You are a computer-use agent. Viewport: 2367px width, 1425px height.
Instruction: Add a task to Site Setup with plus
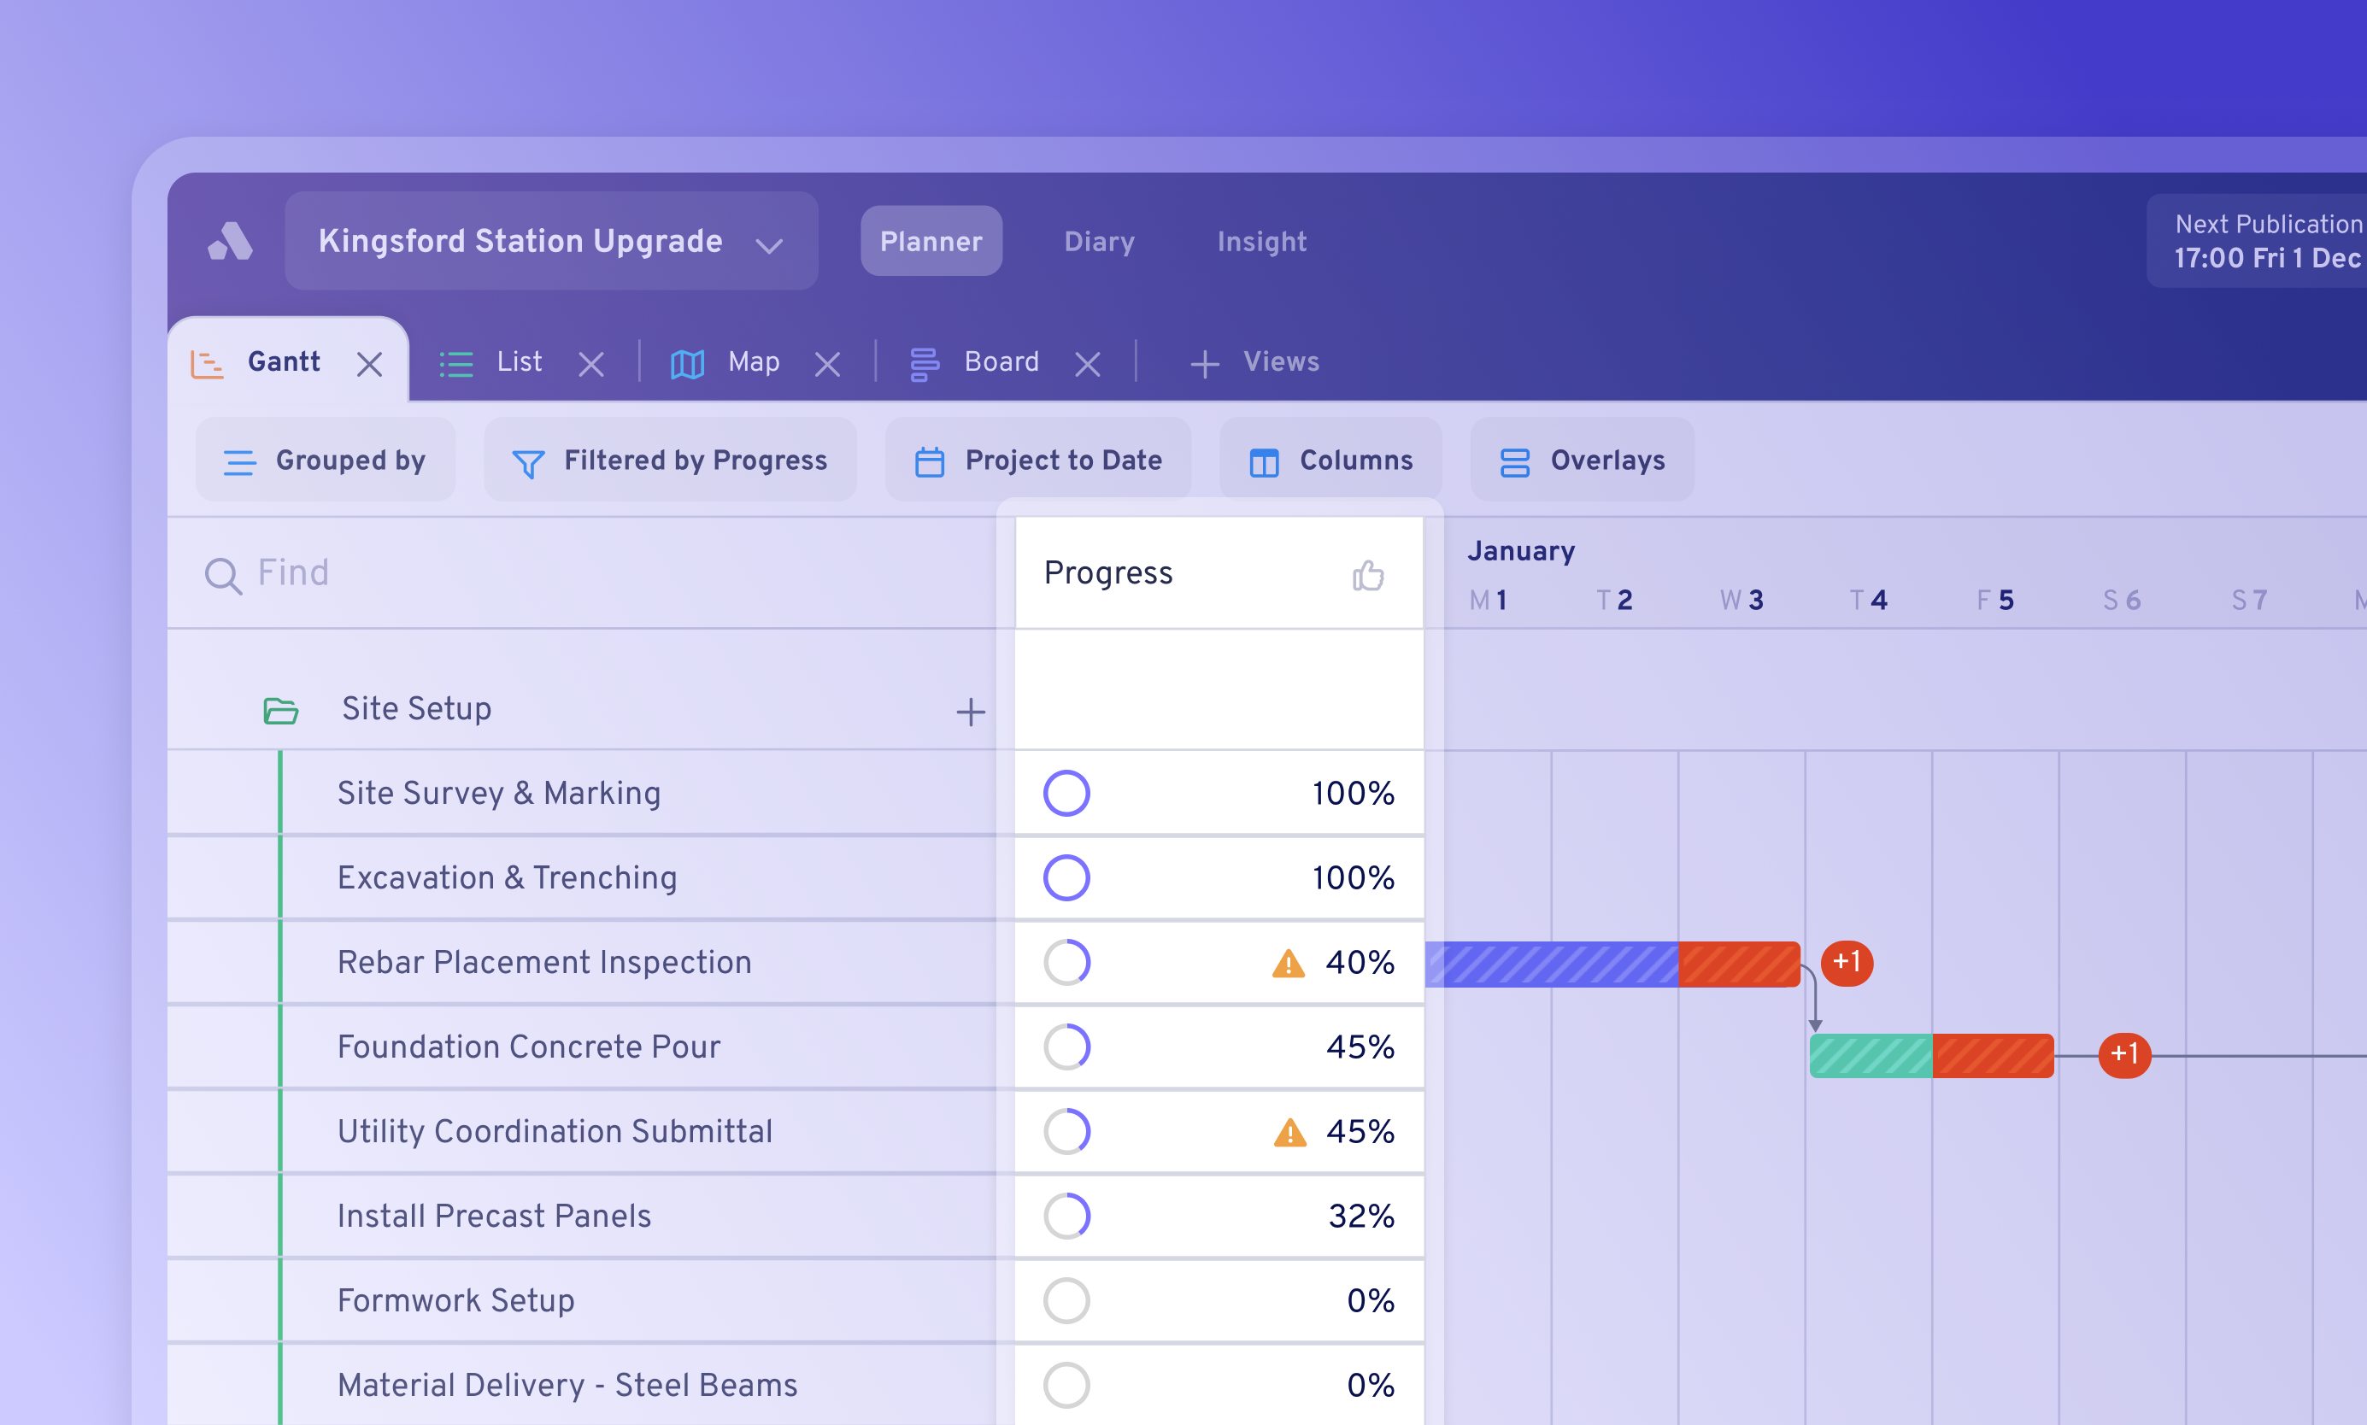(971, 712)
